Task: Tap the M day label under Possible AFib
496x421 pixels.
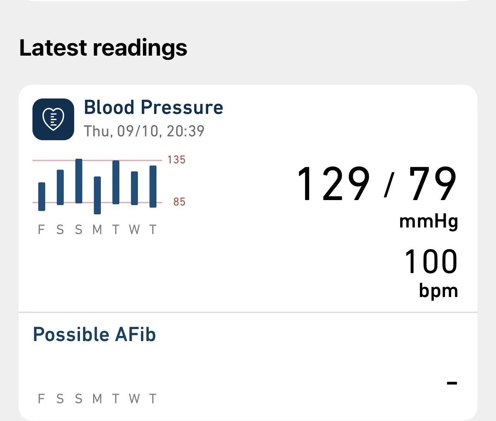Action: [x=97, y=399]
